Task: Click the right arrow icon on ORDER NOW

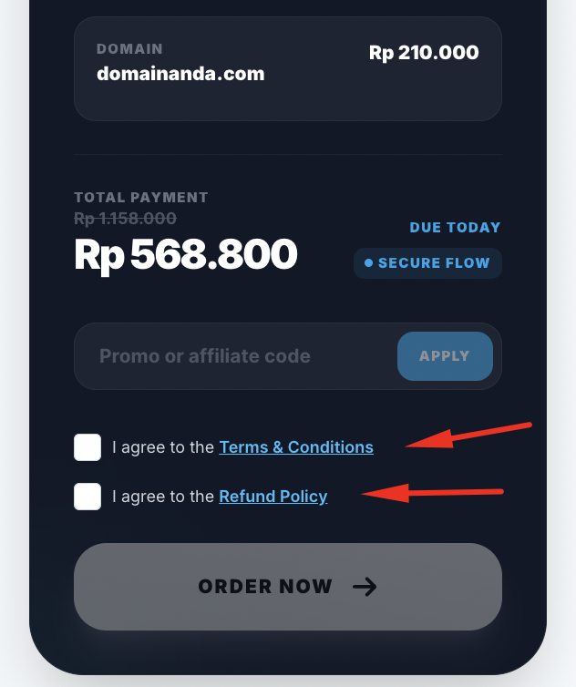Action: tap(365, 587)
